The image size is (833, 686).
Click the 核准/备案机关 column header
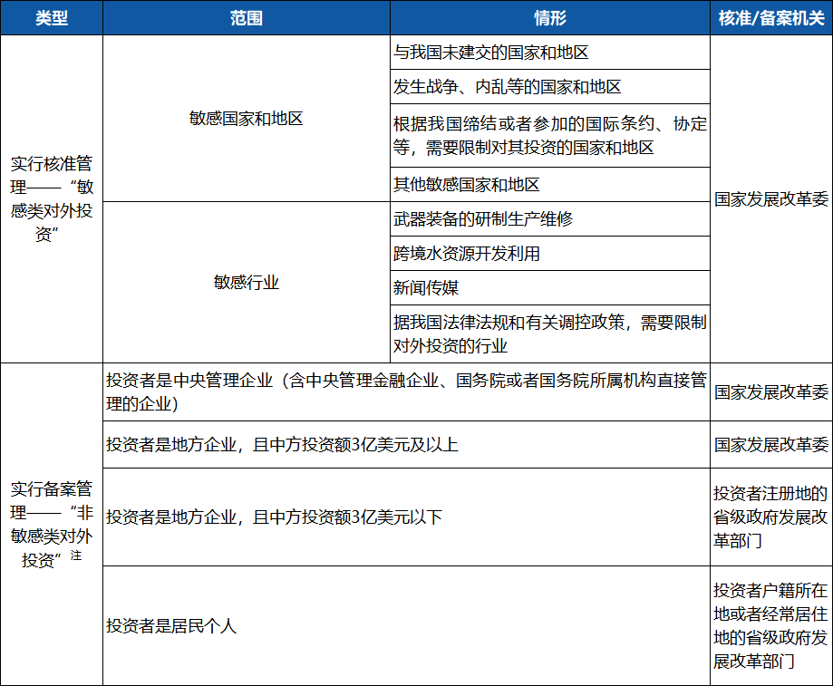[771, 18]
